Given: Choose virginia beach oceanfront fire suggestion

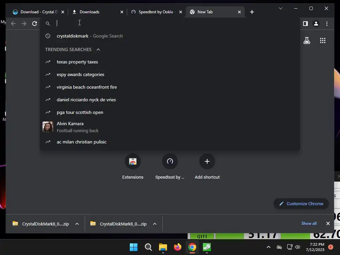Looking at the screenshot, I should coord(170,87).
